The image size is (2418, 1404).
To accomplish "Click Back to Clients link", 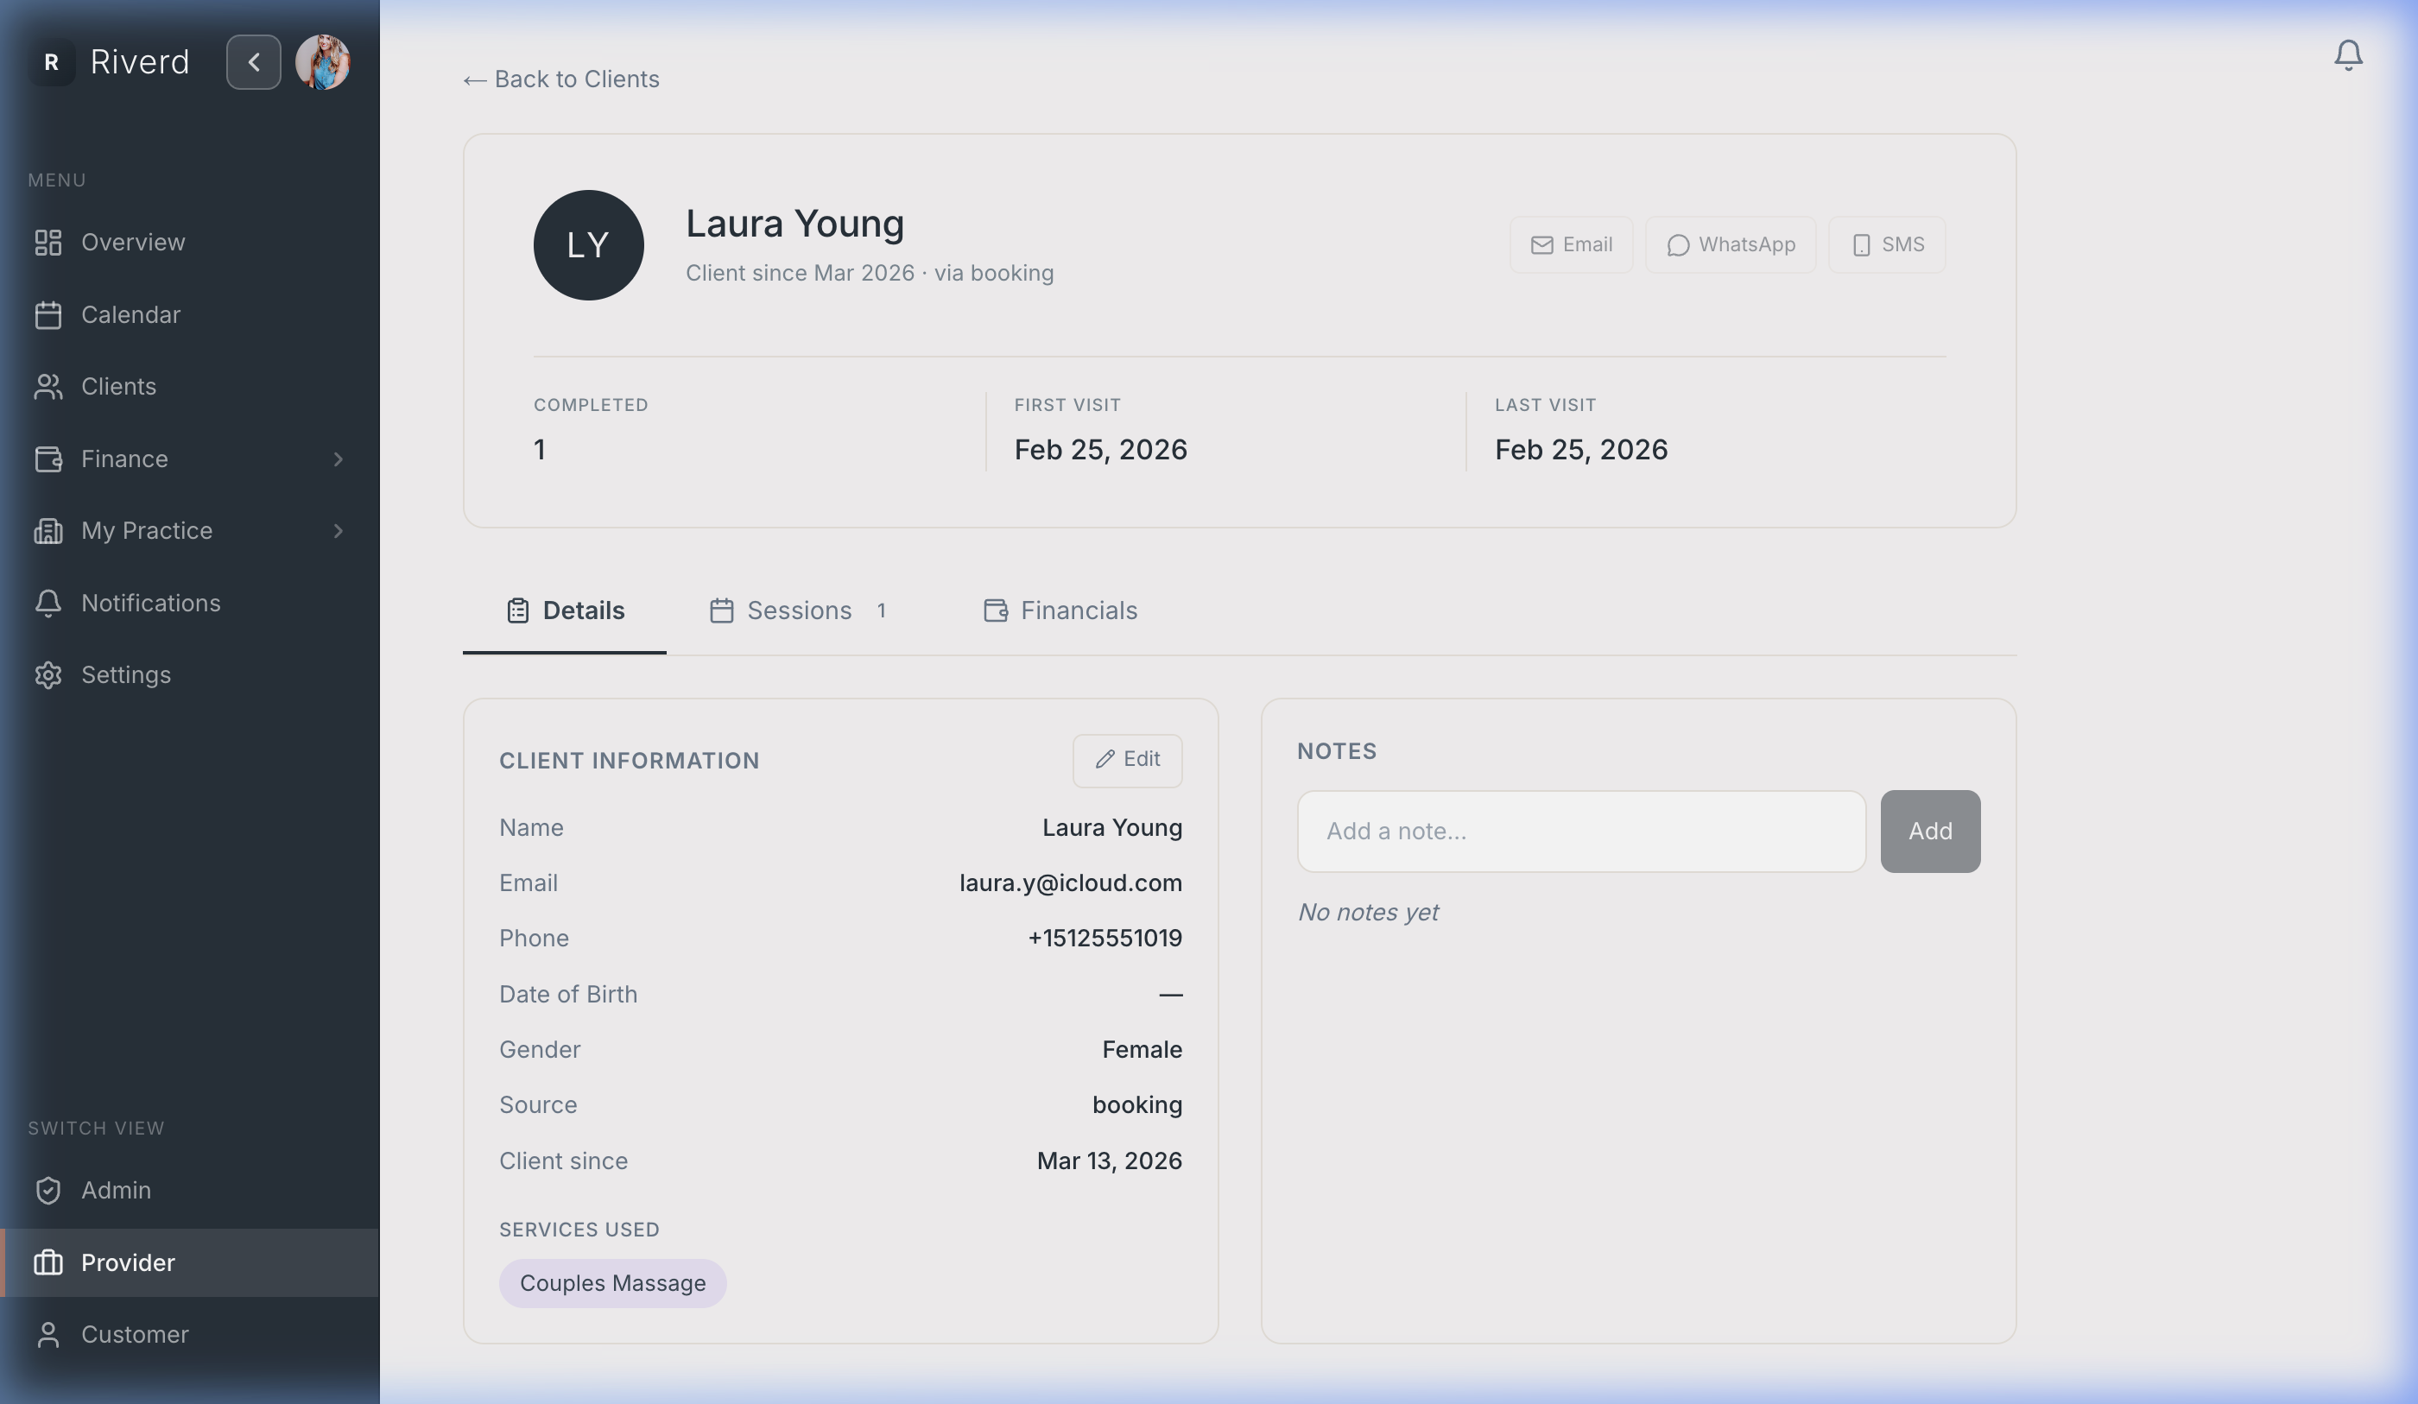I will pos(560,79).
